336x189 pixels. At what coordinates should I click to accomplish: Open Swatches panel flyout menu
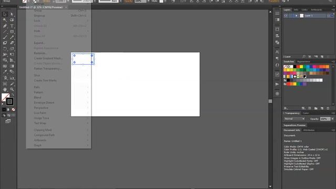[x=333, y=61]
